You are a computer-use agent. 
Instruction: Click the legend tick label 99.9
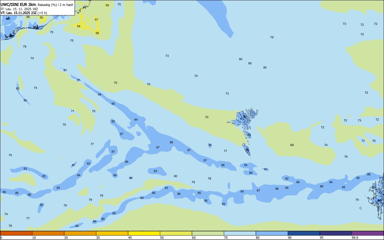pos(355,238)
